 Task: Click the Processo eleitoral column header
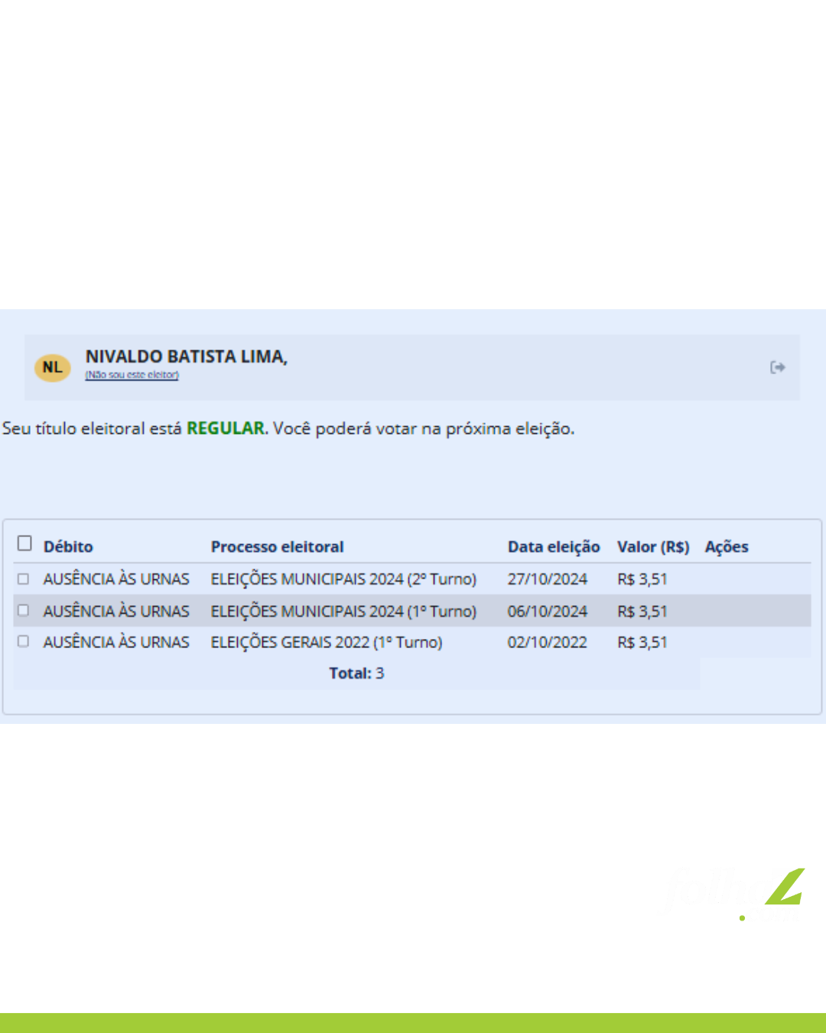(x=277, y=547)
